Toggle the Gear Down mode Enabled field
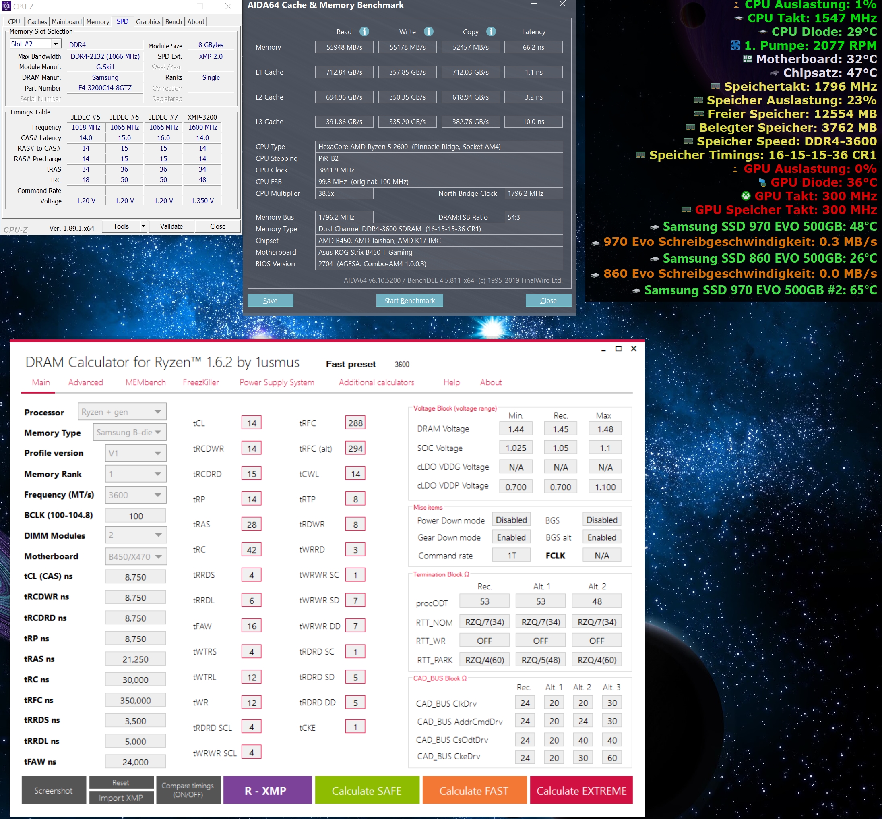882x819 pixels. pos(511,537)
